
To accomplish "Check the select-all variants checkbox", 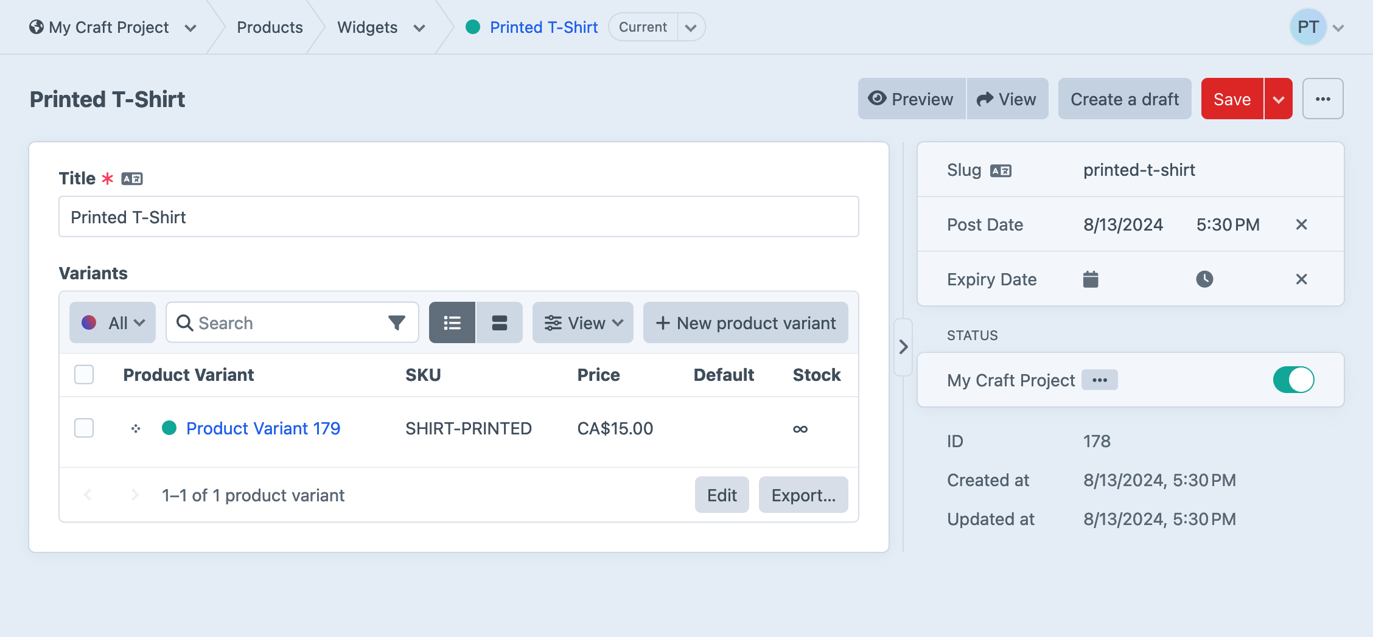I will tap(84, 375).
